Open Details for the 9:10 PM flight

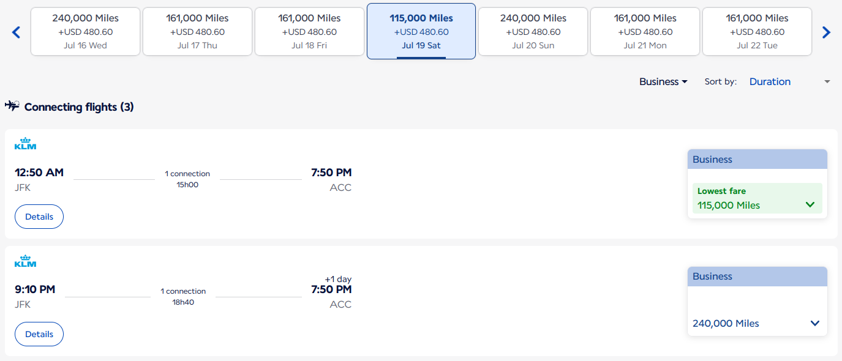pos(39,334)
